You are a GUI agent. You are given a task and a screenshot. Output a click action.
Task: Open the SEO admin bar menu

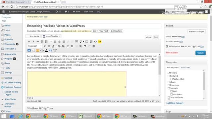[99, 12]
